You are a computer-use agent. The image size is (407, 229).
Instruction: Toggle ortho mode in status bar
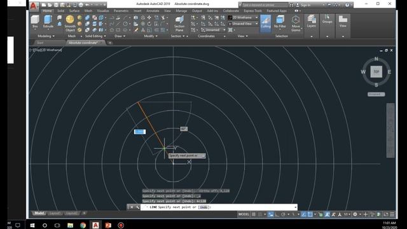click(277, 214)
